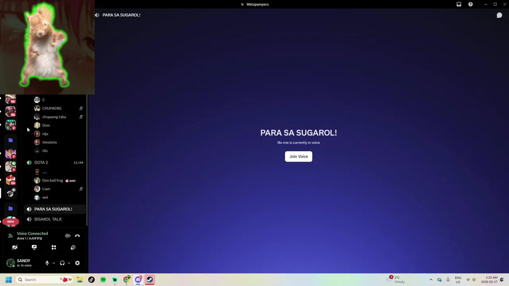Open TikTok from taskbar

[x=91, y=280]
